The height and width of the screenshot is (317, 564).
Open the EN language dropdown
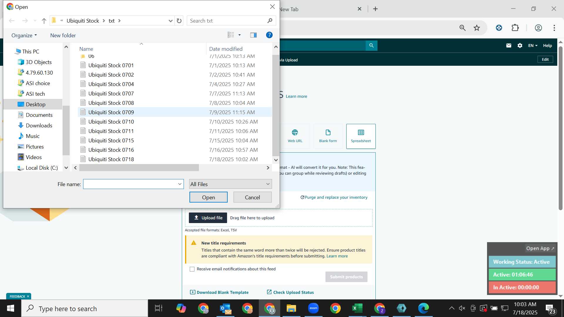pos(533,45)
